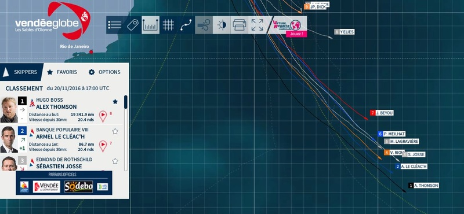This screenshot has width=464, height=214.
Task: Play Armel Le Cléac'h's media pin icon
Action: pos(103,146)
